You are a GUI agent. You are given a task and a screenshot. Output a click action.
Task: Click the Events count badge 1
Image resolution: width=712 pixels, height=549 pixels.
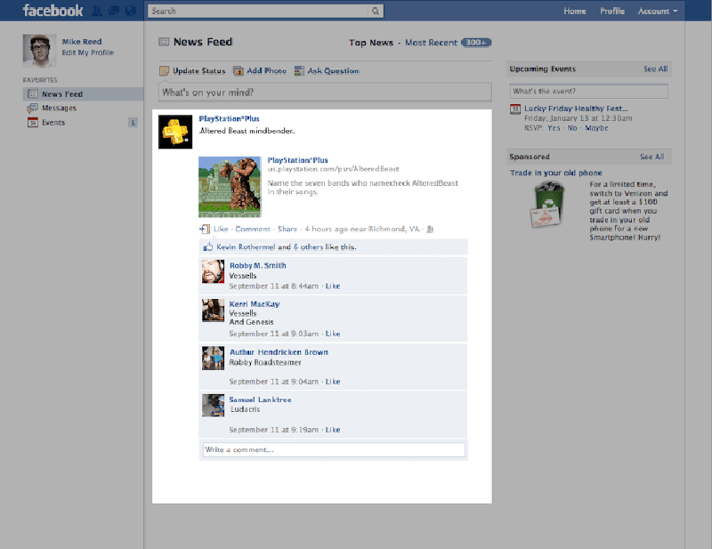point(133,123)
